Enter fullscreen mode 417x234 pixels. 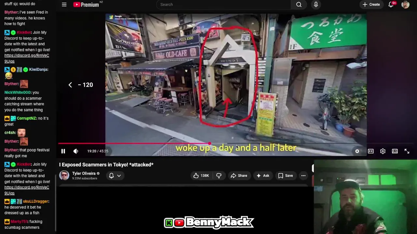pos(407,151)
